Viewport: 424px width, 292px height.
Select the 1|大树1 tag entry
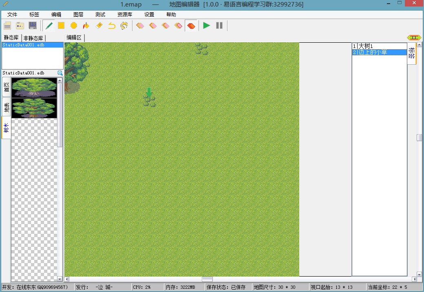380,46
